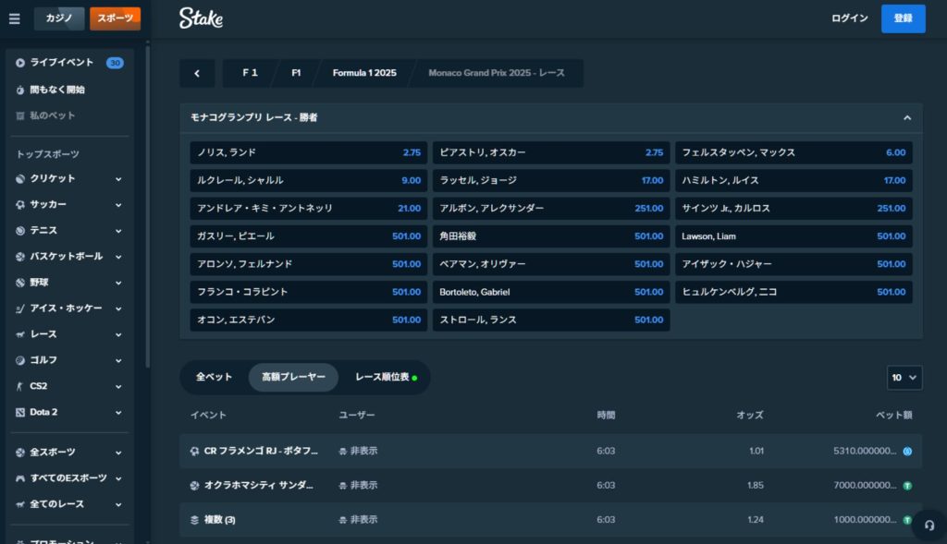Bet on ルクレール, シャルル at 9.00
947x544 pixels.
click(309, 181)
